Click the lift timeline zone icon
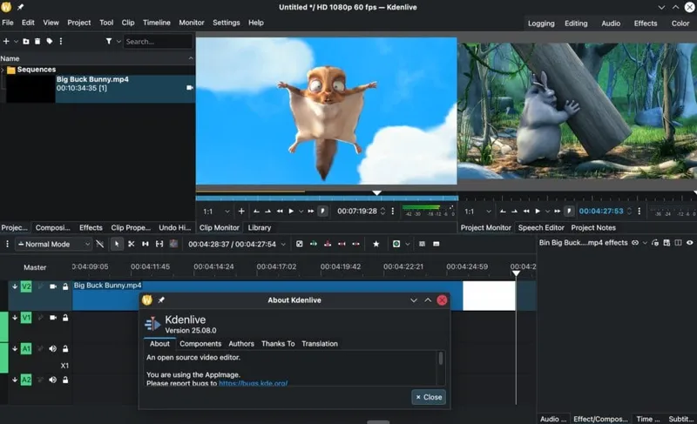This screenshot has width=697, height=424. tap(356, 244)
